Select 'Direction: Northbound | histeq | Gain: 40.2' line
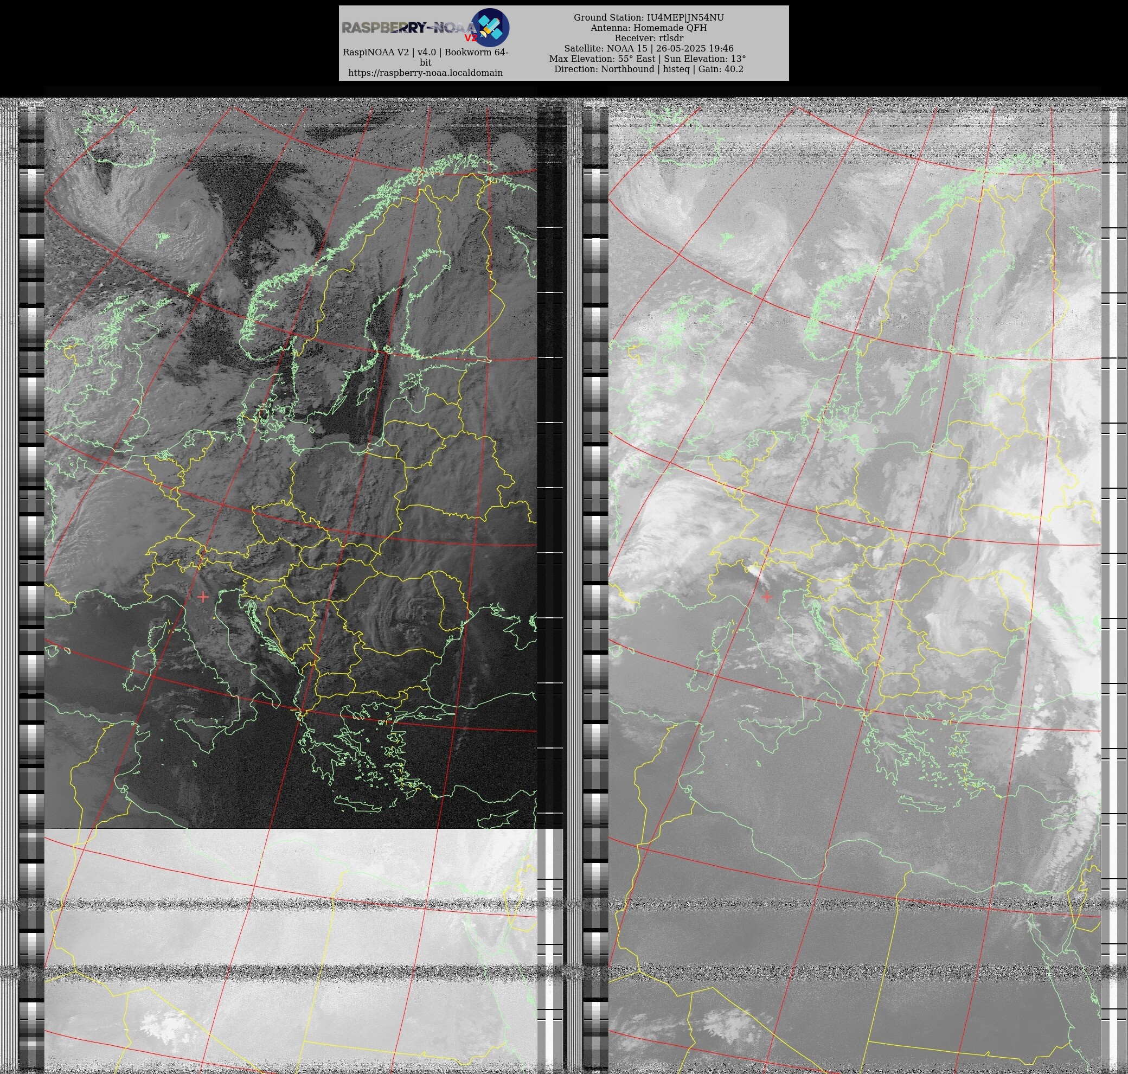 649,69
